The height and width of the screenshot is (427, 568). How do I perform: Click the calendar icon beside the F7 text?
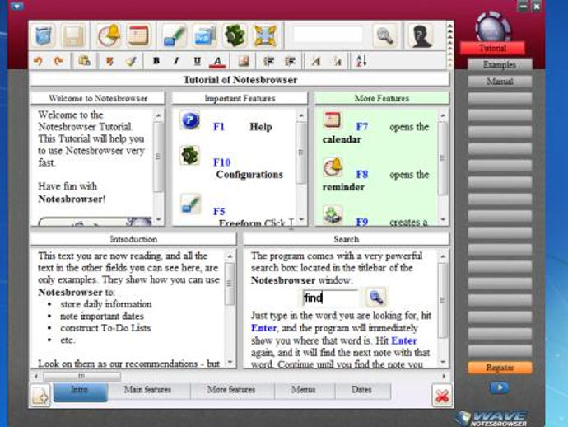pos(333,120)
